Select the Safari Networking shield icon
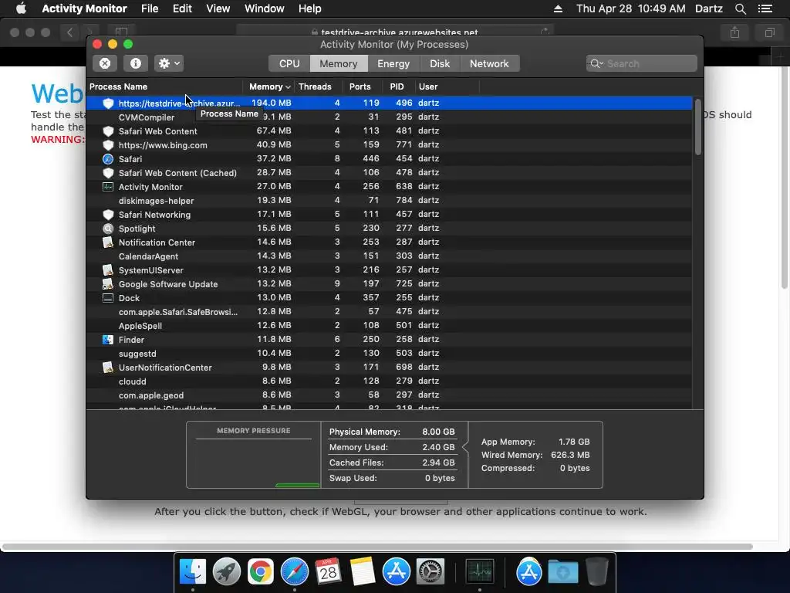 tap(108, 215)
